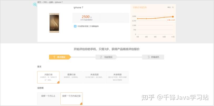Go to 首页 in the breadcrumb

(x=39, y=2)
